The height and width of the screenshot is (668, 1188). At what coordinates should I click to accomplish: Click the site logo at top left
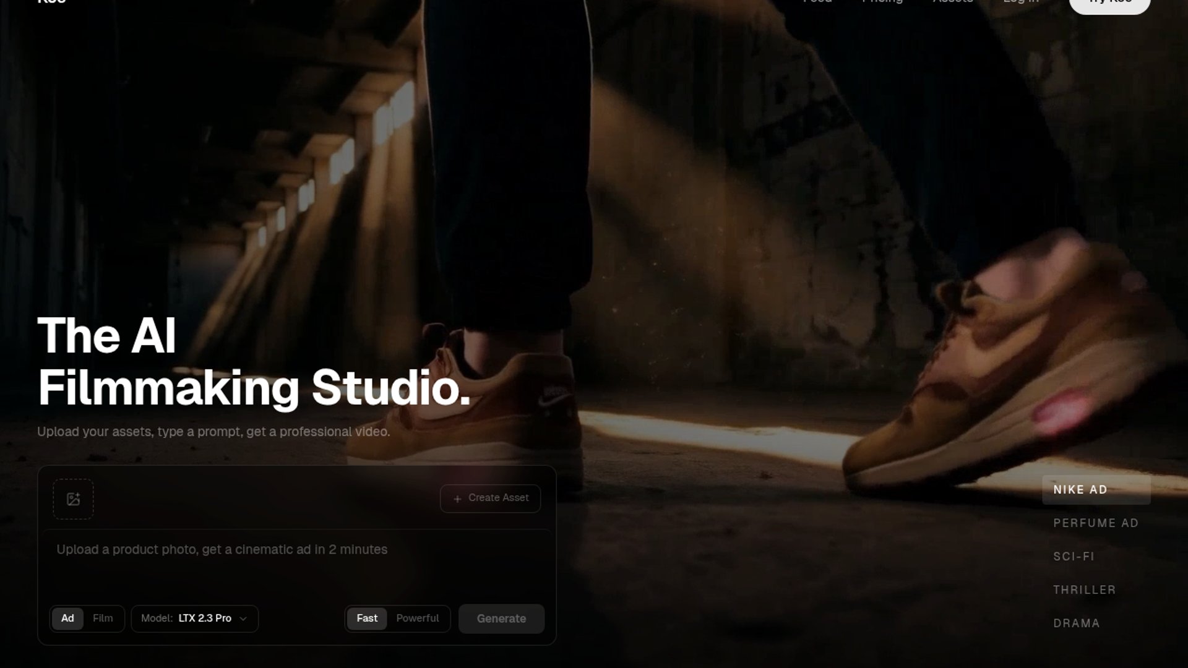click(51, 2)
